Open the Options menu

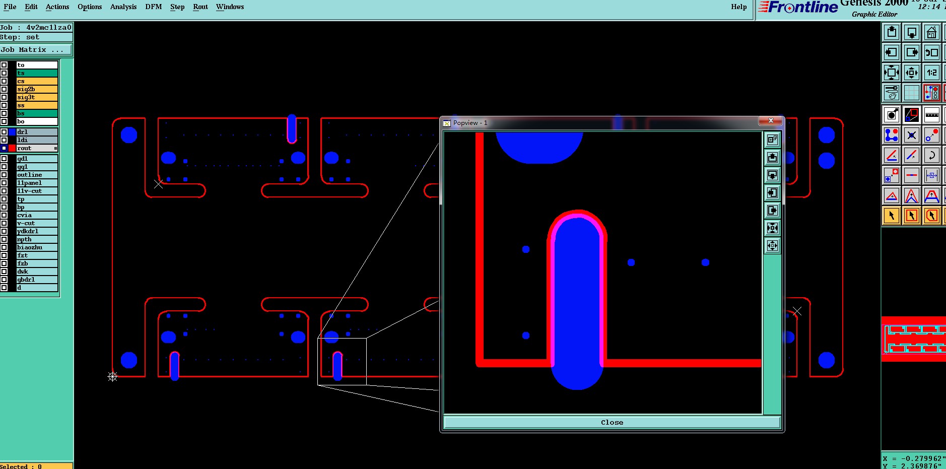click(90, 7)
